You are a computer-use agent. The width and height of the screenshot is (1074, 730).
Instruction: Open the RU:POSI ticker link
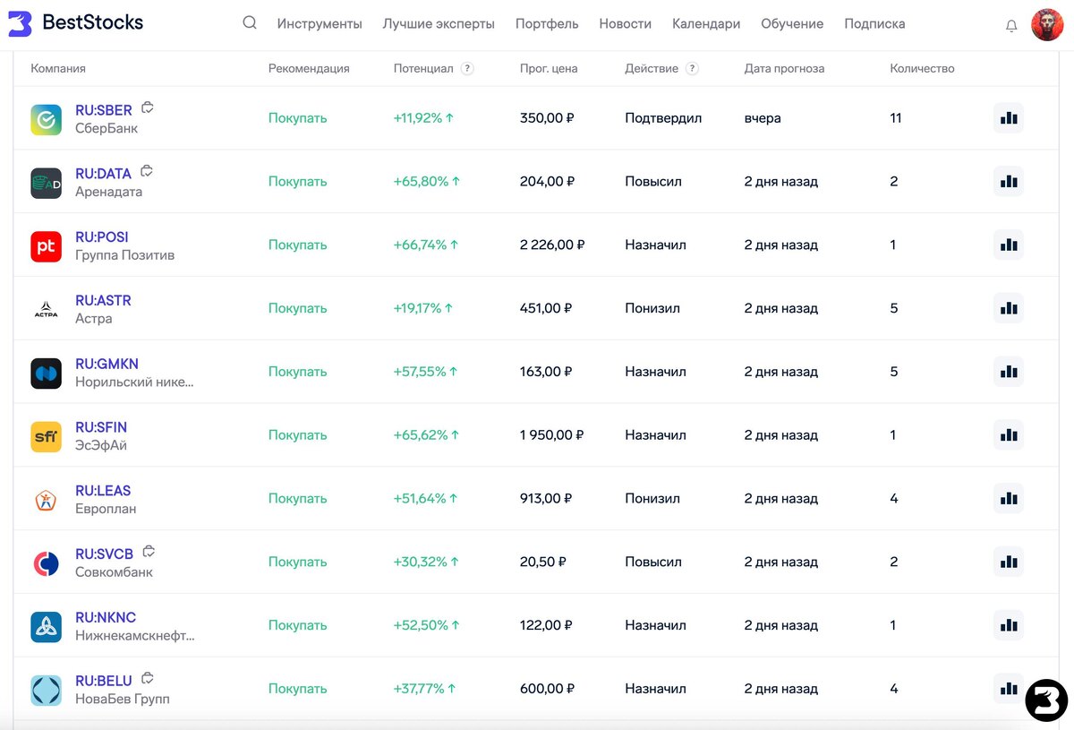[x=102, y=237]
